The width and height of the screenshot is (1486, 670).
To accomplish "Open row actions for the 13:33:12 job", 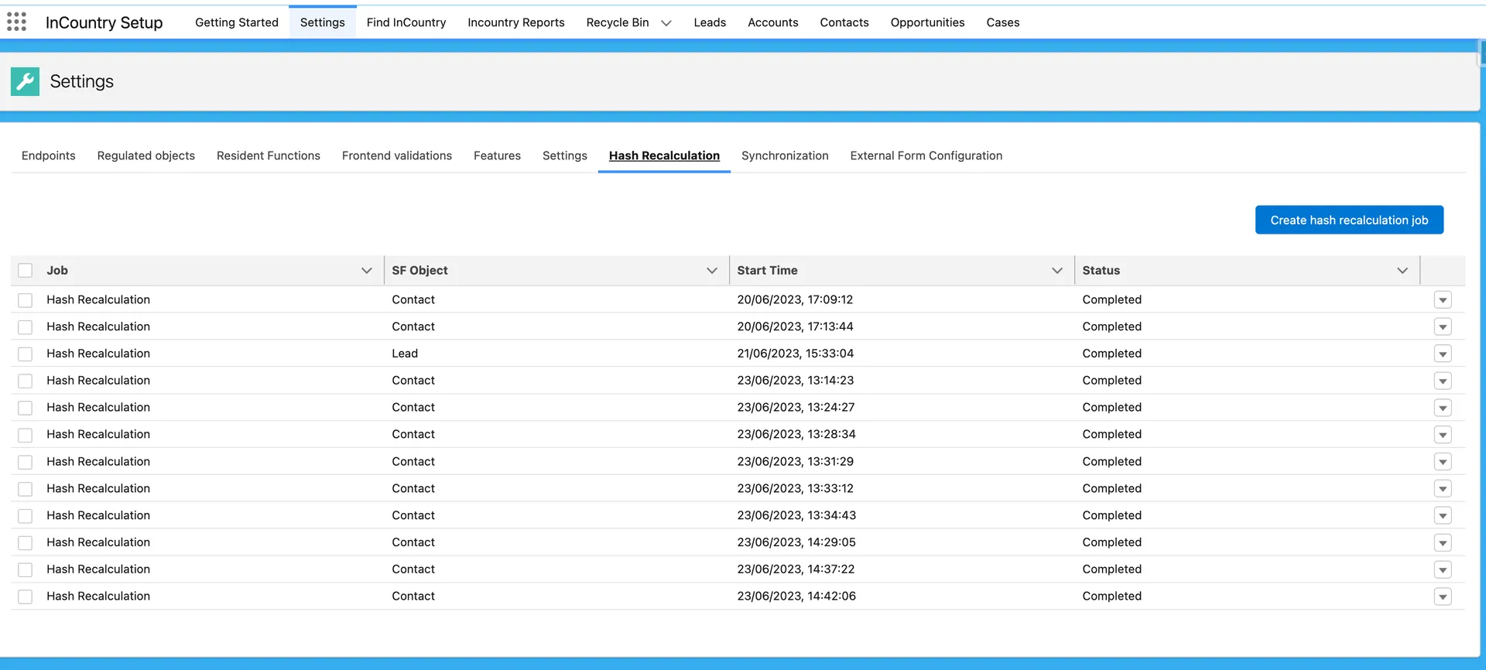I will pyautogui.click(x=1442, y=489).
